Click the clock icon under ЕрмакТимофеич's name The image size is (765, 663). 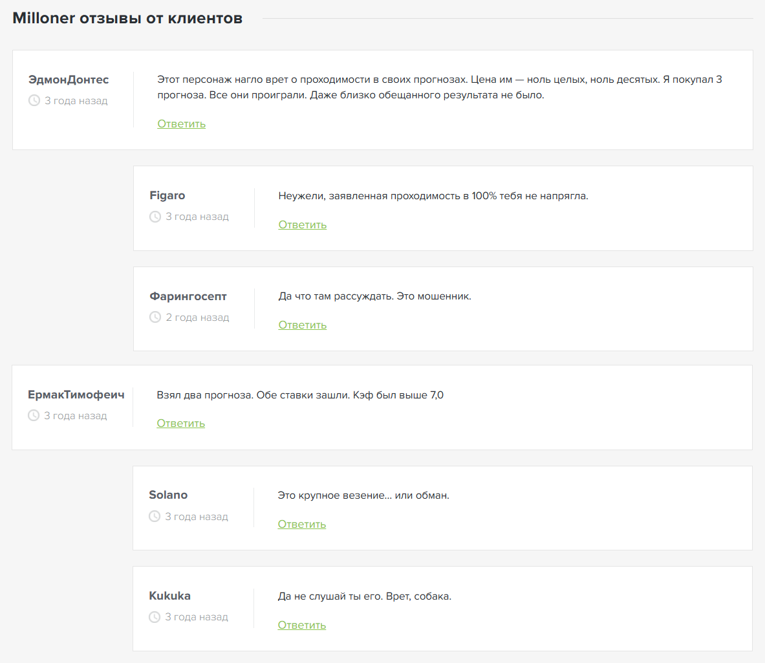point(34,416)
